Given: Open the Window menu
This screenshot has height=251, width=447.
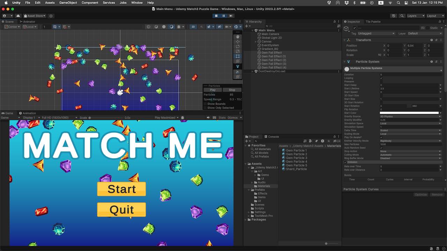Looking at the screenshot, I should (137, 3).
